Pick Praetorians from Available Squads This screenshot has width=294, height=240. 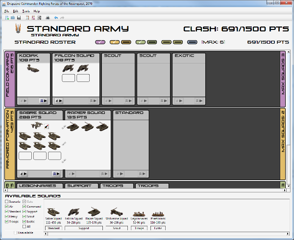(x=158, y=217)
